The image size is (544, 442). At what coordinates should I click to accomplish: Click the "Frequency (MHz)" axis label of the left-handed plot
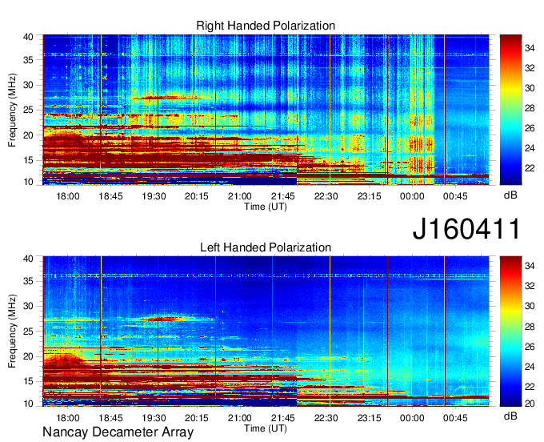pyautogui.click(x=12, y=331)
